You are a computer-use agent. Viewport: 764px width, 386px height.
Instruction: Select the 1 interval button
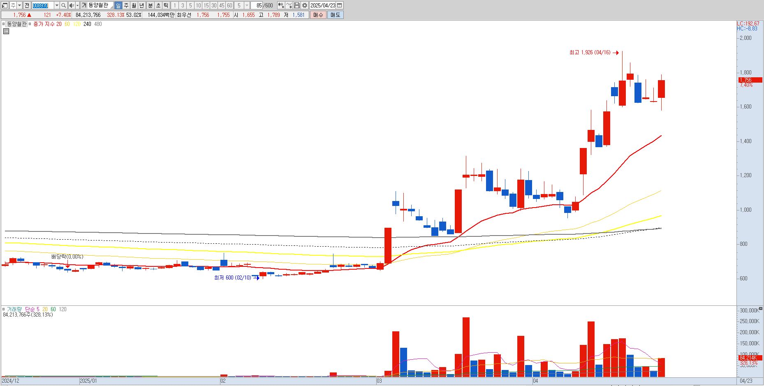click(174, 5)
